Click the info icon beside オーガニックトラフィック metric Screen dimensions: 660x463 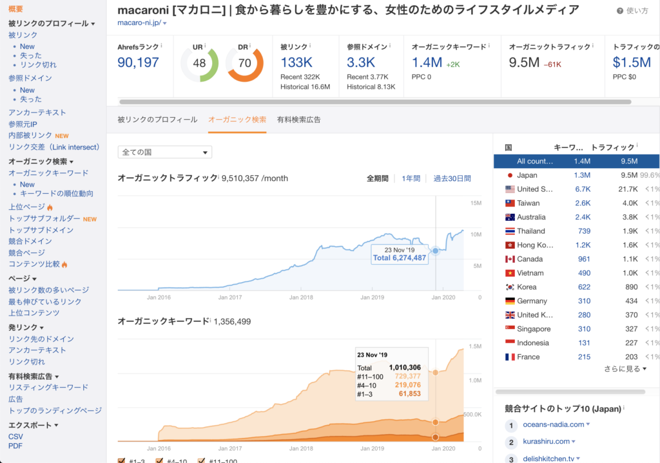(593, 46)
